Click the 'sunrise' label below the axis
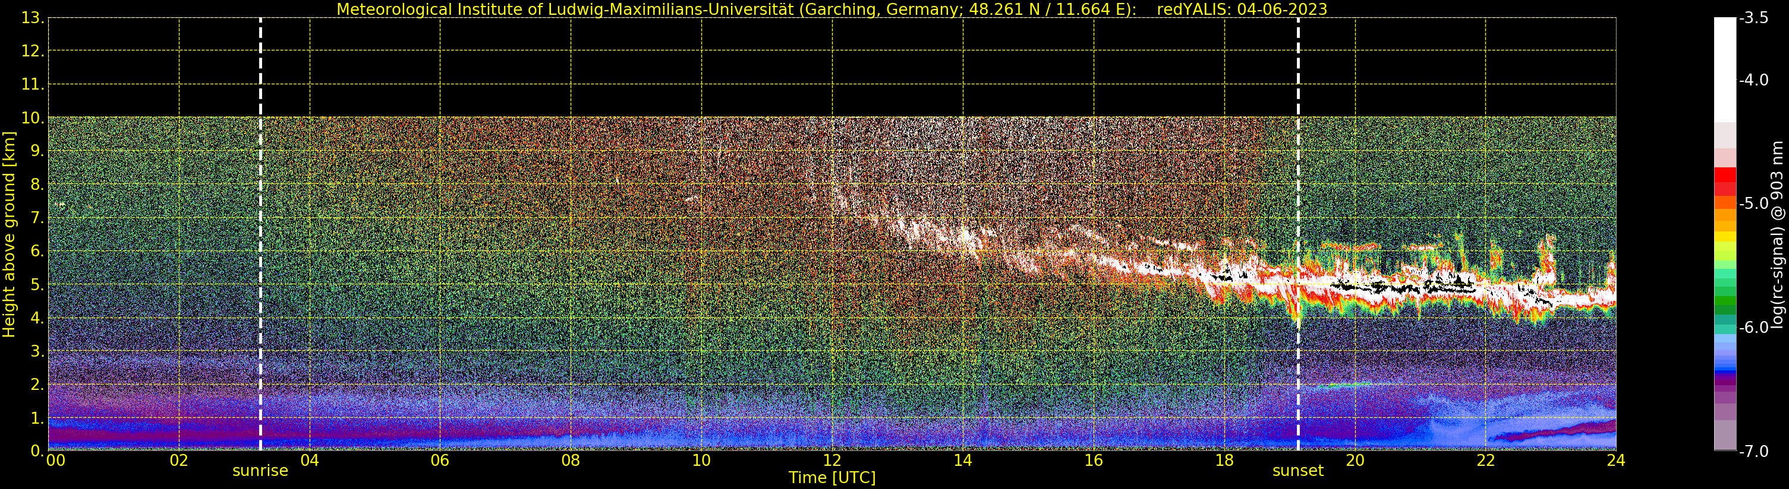 click(260, 471)
